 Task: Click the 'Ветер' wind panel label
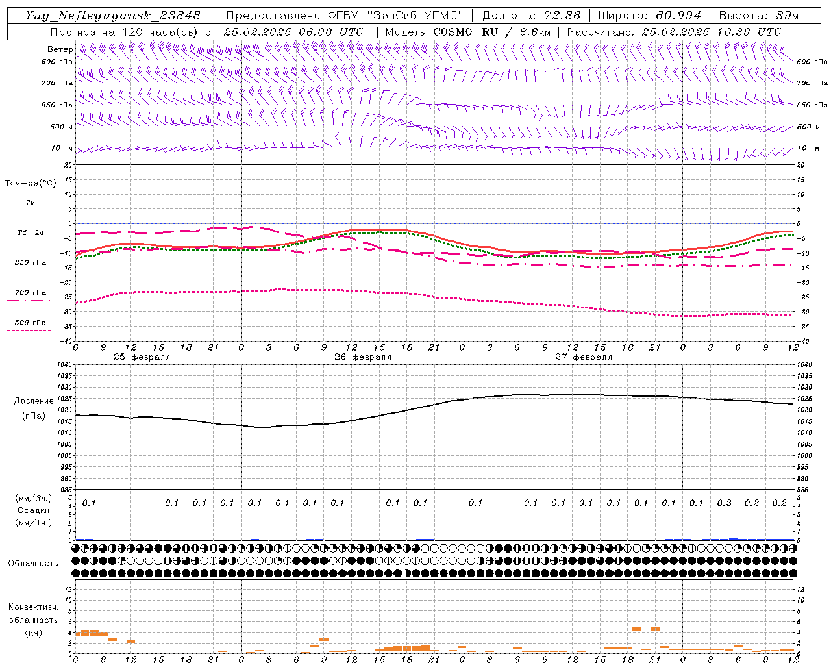point(60,49)
